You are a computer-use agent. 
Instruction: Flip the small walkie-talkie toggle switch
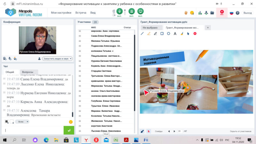tap(114, 15)
